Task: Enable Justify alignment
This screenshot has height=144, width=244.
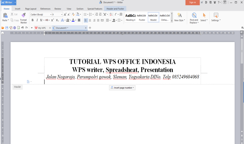Action: pos(98,20)
